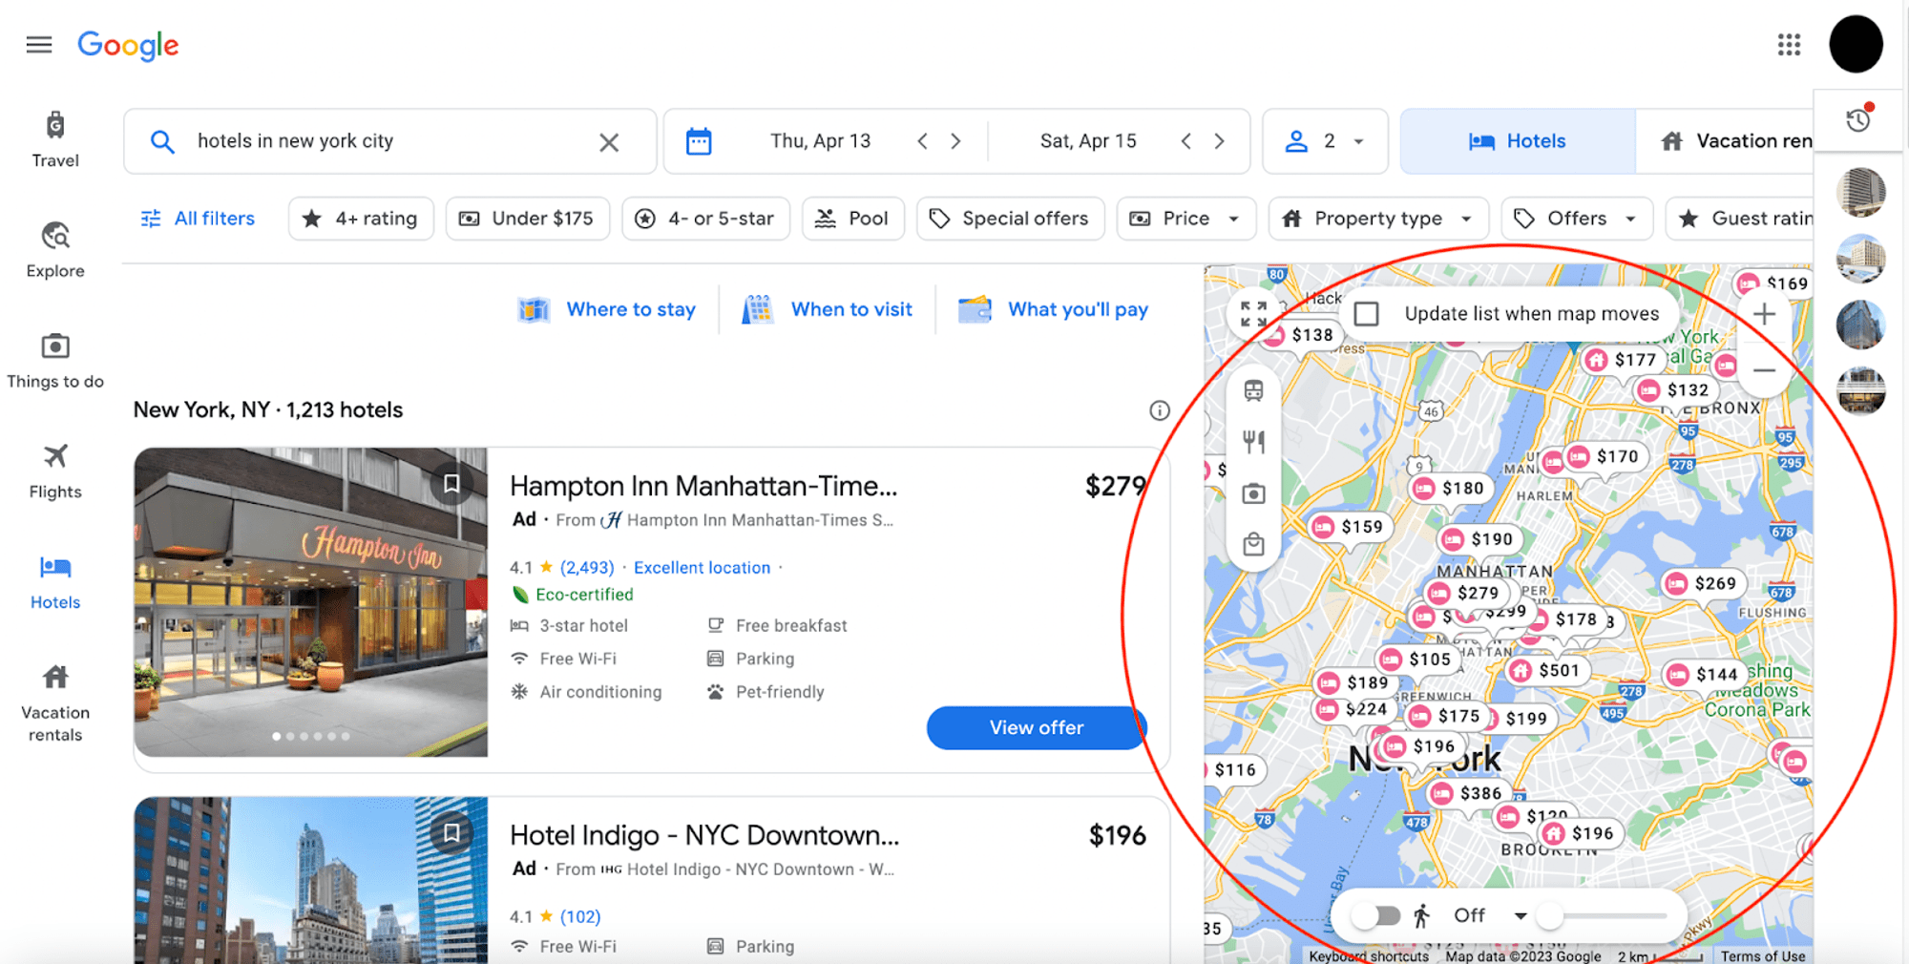Viewport: 1909px width, 964px height.
Task: Open the guest count dropdown showing 2
Action: coord(1326,140)
